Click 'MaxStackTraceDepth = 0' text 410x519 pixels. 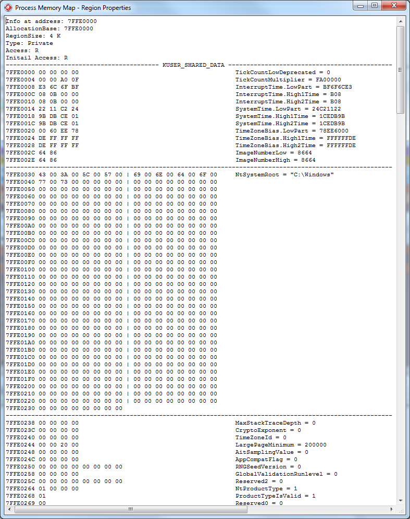(276, 423)
